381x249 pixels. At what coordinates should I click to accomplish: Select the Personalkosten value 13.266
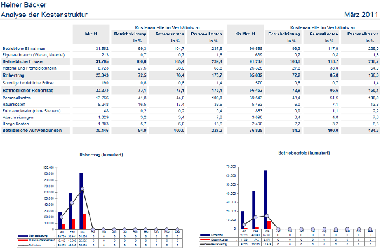[x=102, y=98]
